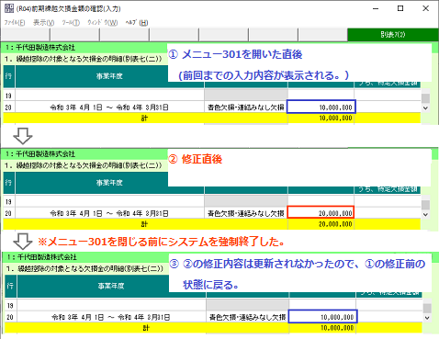Image resolution: width=439 pixels, height=339 pixels.
Task: Select row 20 date range in the 修正直後 panel
Action: [109, 213]
